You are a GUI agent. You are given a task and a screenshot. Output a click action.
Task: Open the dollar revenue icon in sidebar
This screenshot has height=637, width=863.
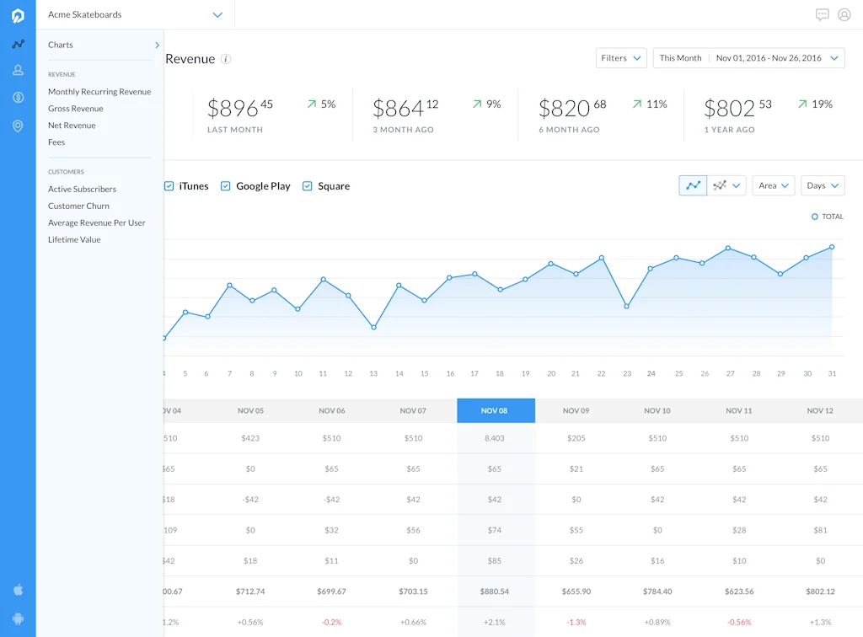[x=19, y=98]
